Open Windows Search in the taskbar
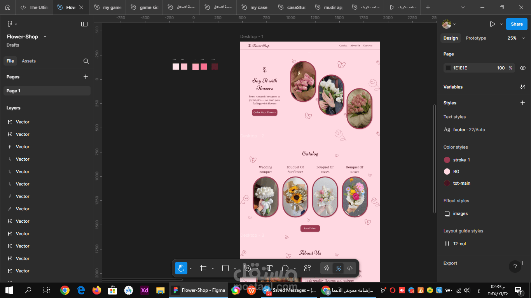This screenshot has height=298, width=531. coord(28,290)
